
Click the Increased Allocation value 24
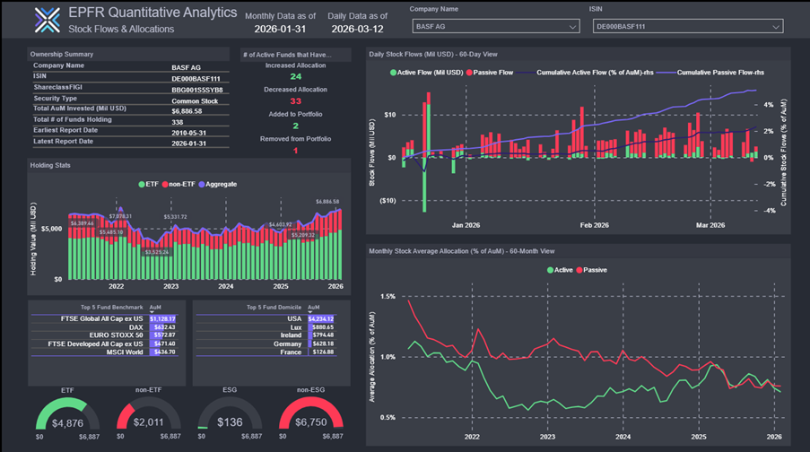point(295,78)
